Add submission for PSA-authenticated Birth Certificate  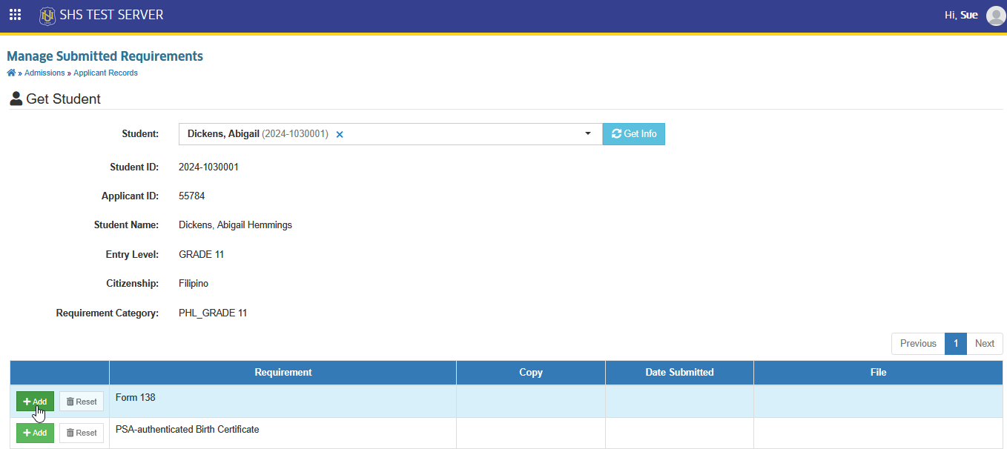point(35,433)
